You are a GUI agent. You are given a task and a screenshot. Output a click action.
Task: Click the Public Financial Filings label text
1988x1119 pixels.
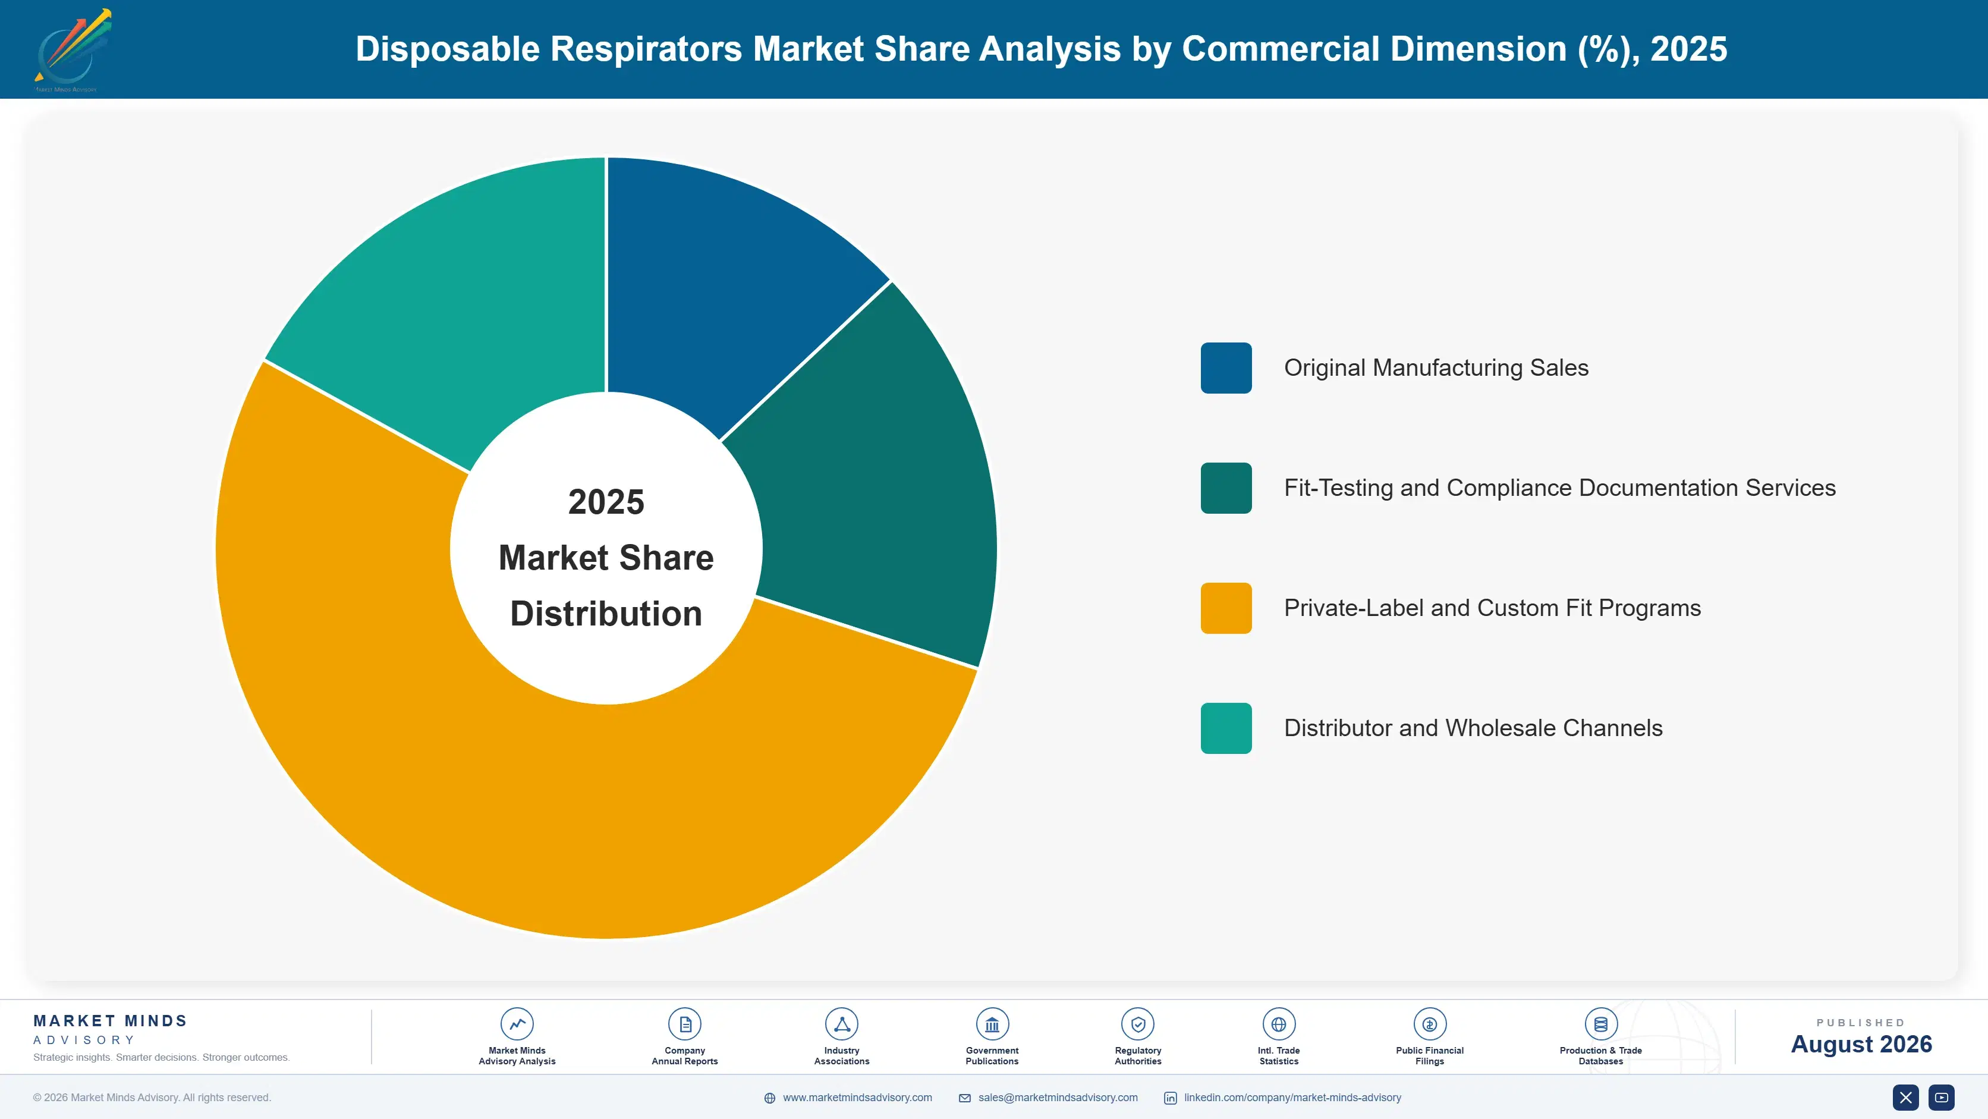[x=1429, y=1056]
